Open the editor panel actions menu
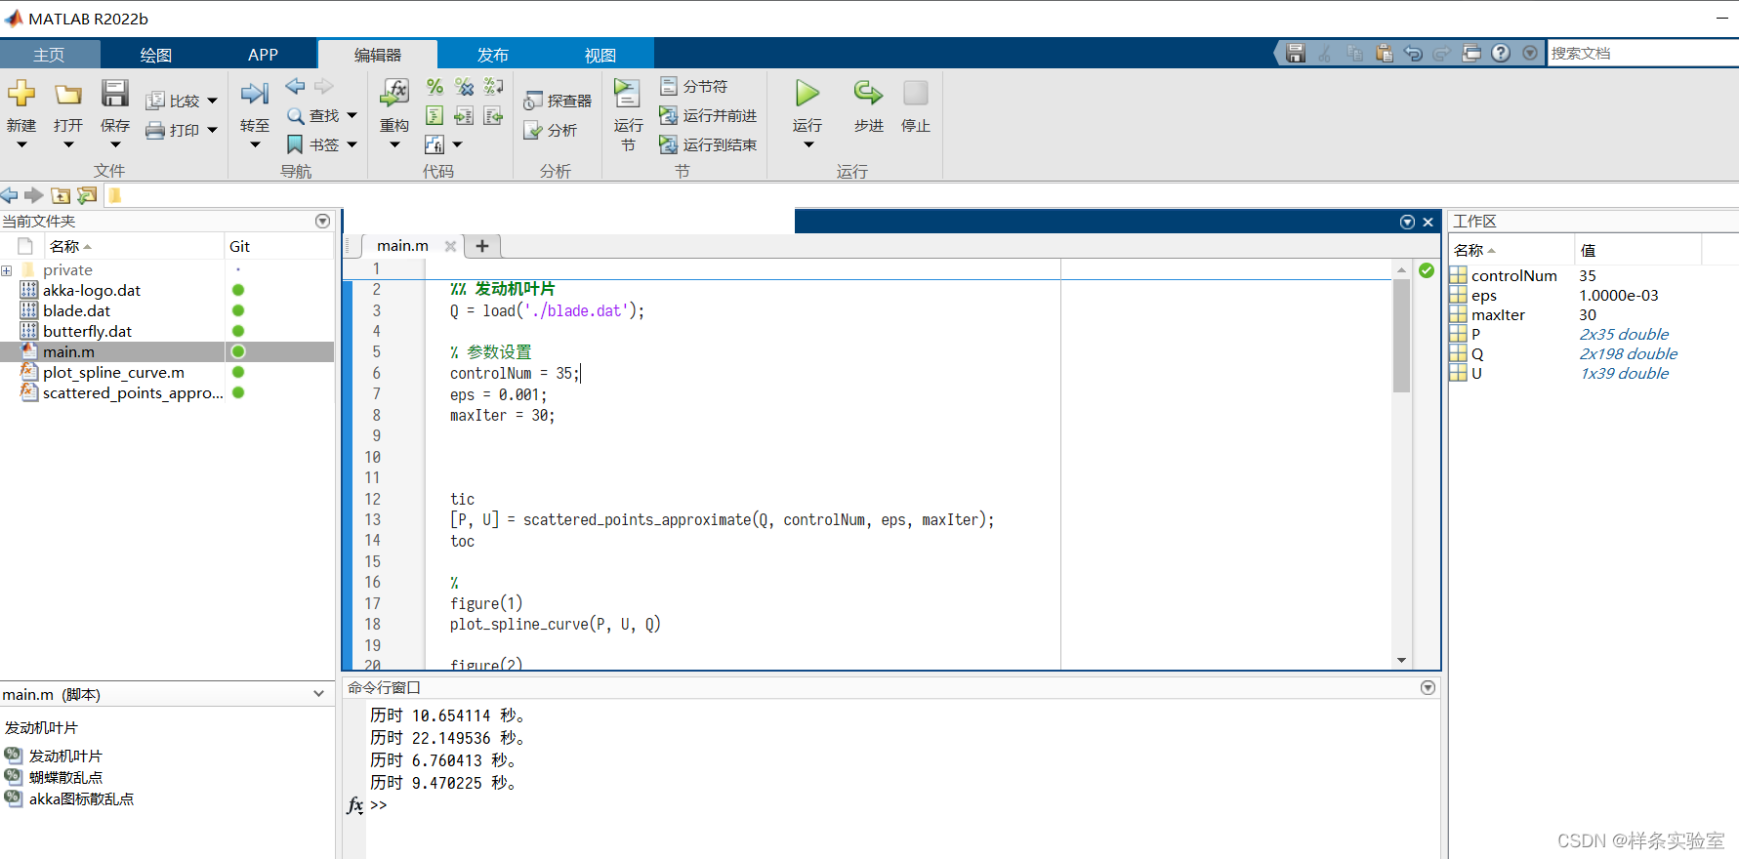1739x859 pixels. [x=1407, y=222]
